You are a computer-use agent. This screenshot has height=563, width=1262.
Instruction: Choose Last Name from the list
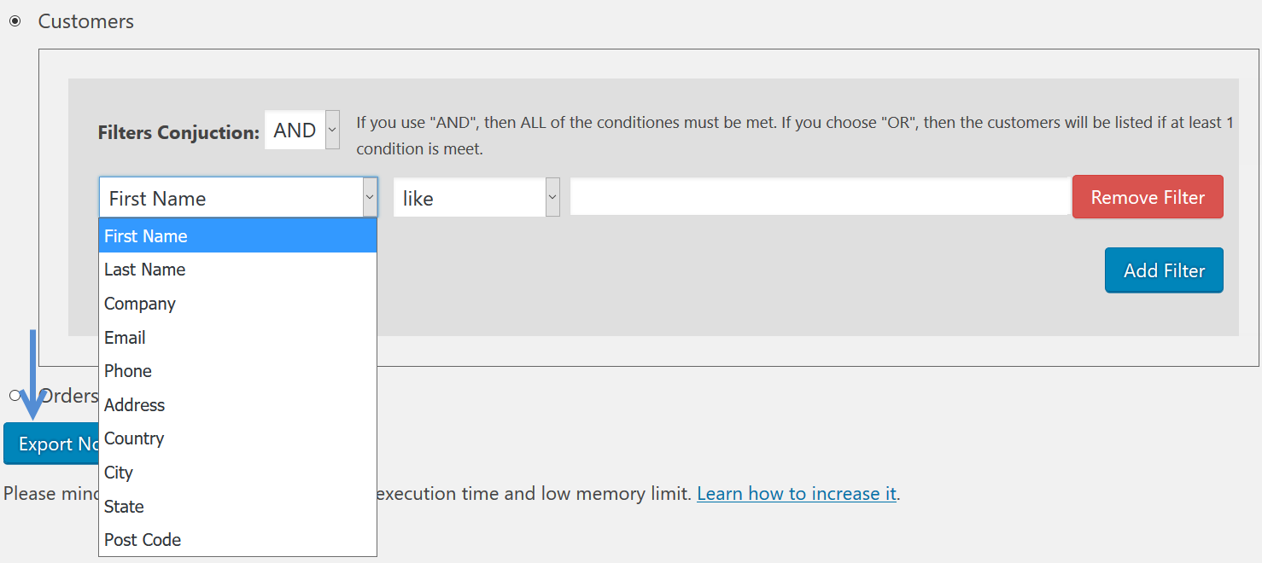238,270
